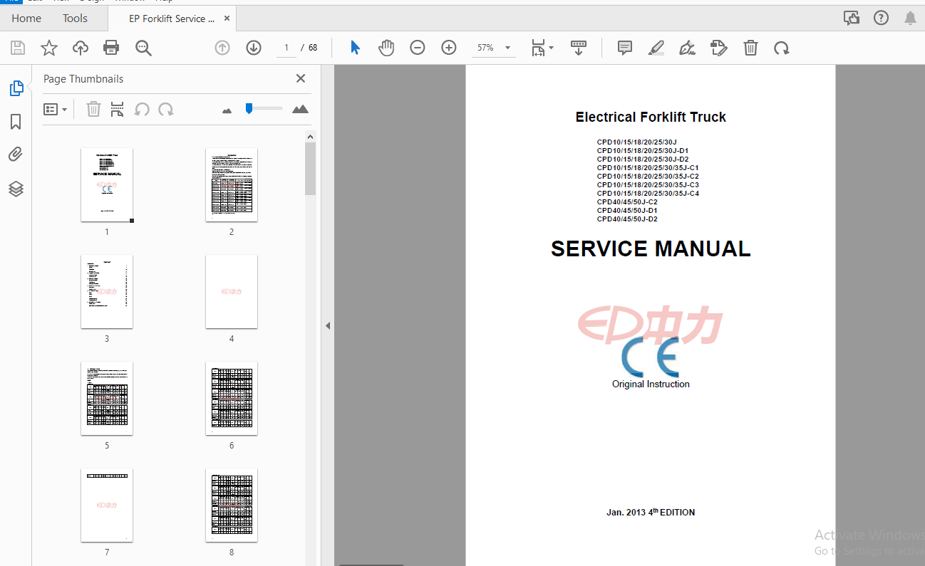Expand the fit page options arrow

(x=551, y=48)
